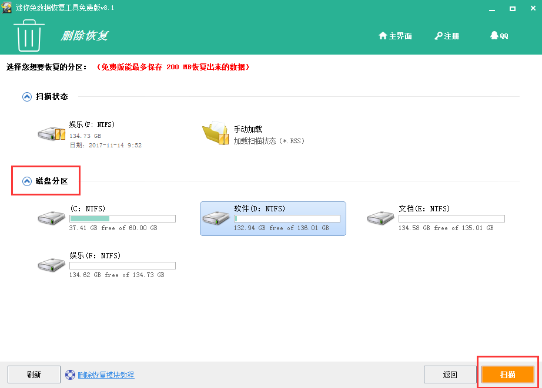Collapse the 扫描状态 section
The height and width of the screenshot is (388, 542).
(27, 97)
